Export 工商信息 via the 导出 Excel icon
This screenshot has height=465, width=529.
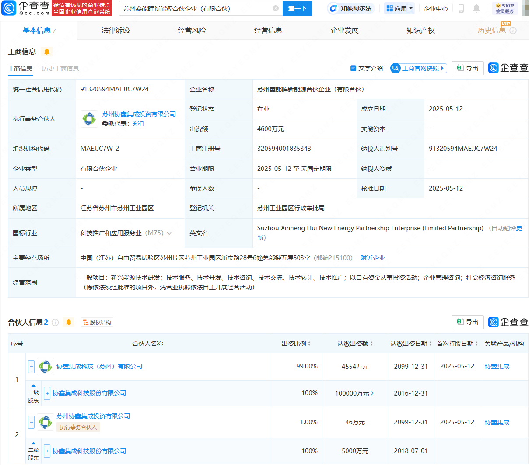(467, 68)
